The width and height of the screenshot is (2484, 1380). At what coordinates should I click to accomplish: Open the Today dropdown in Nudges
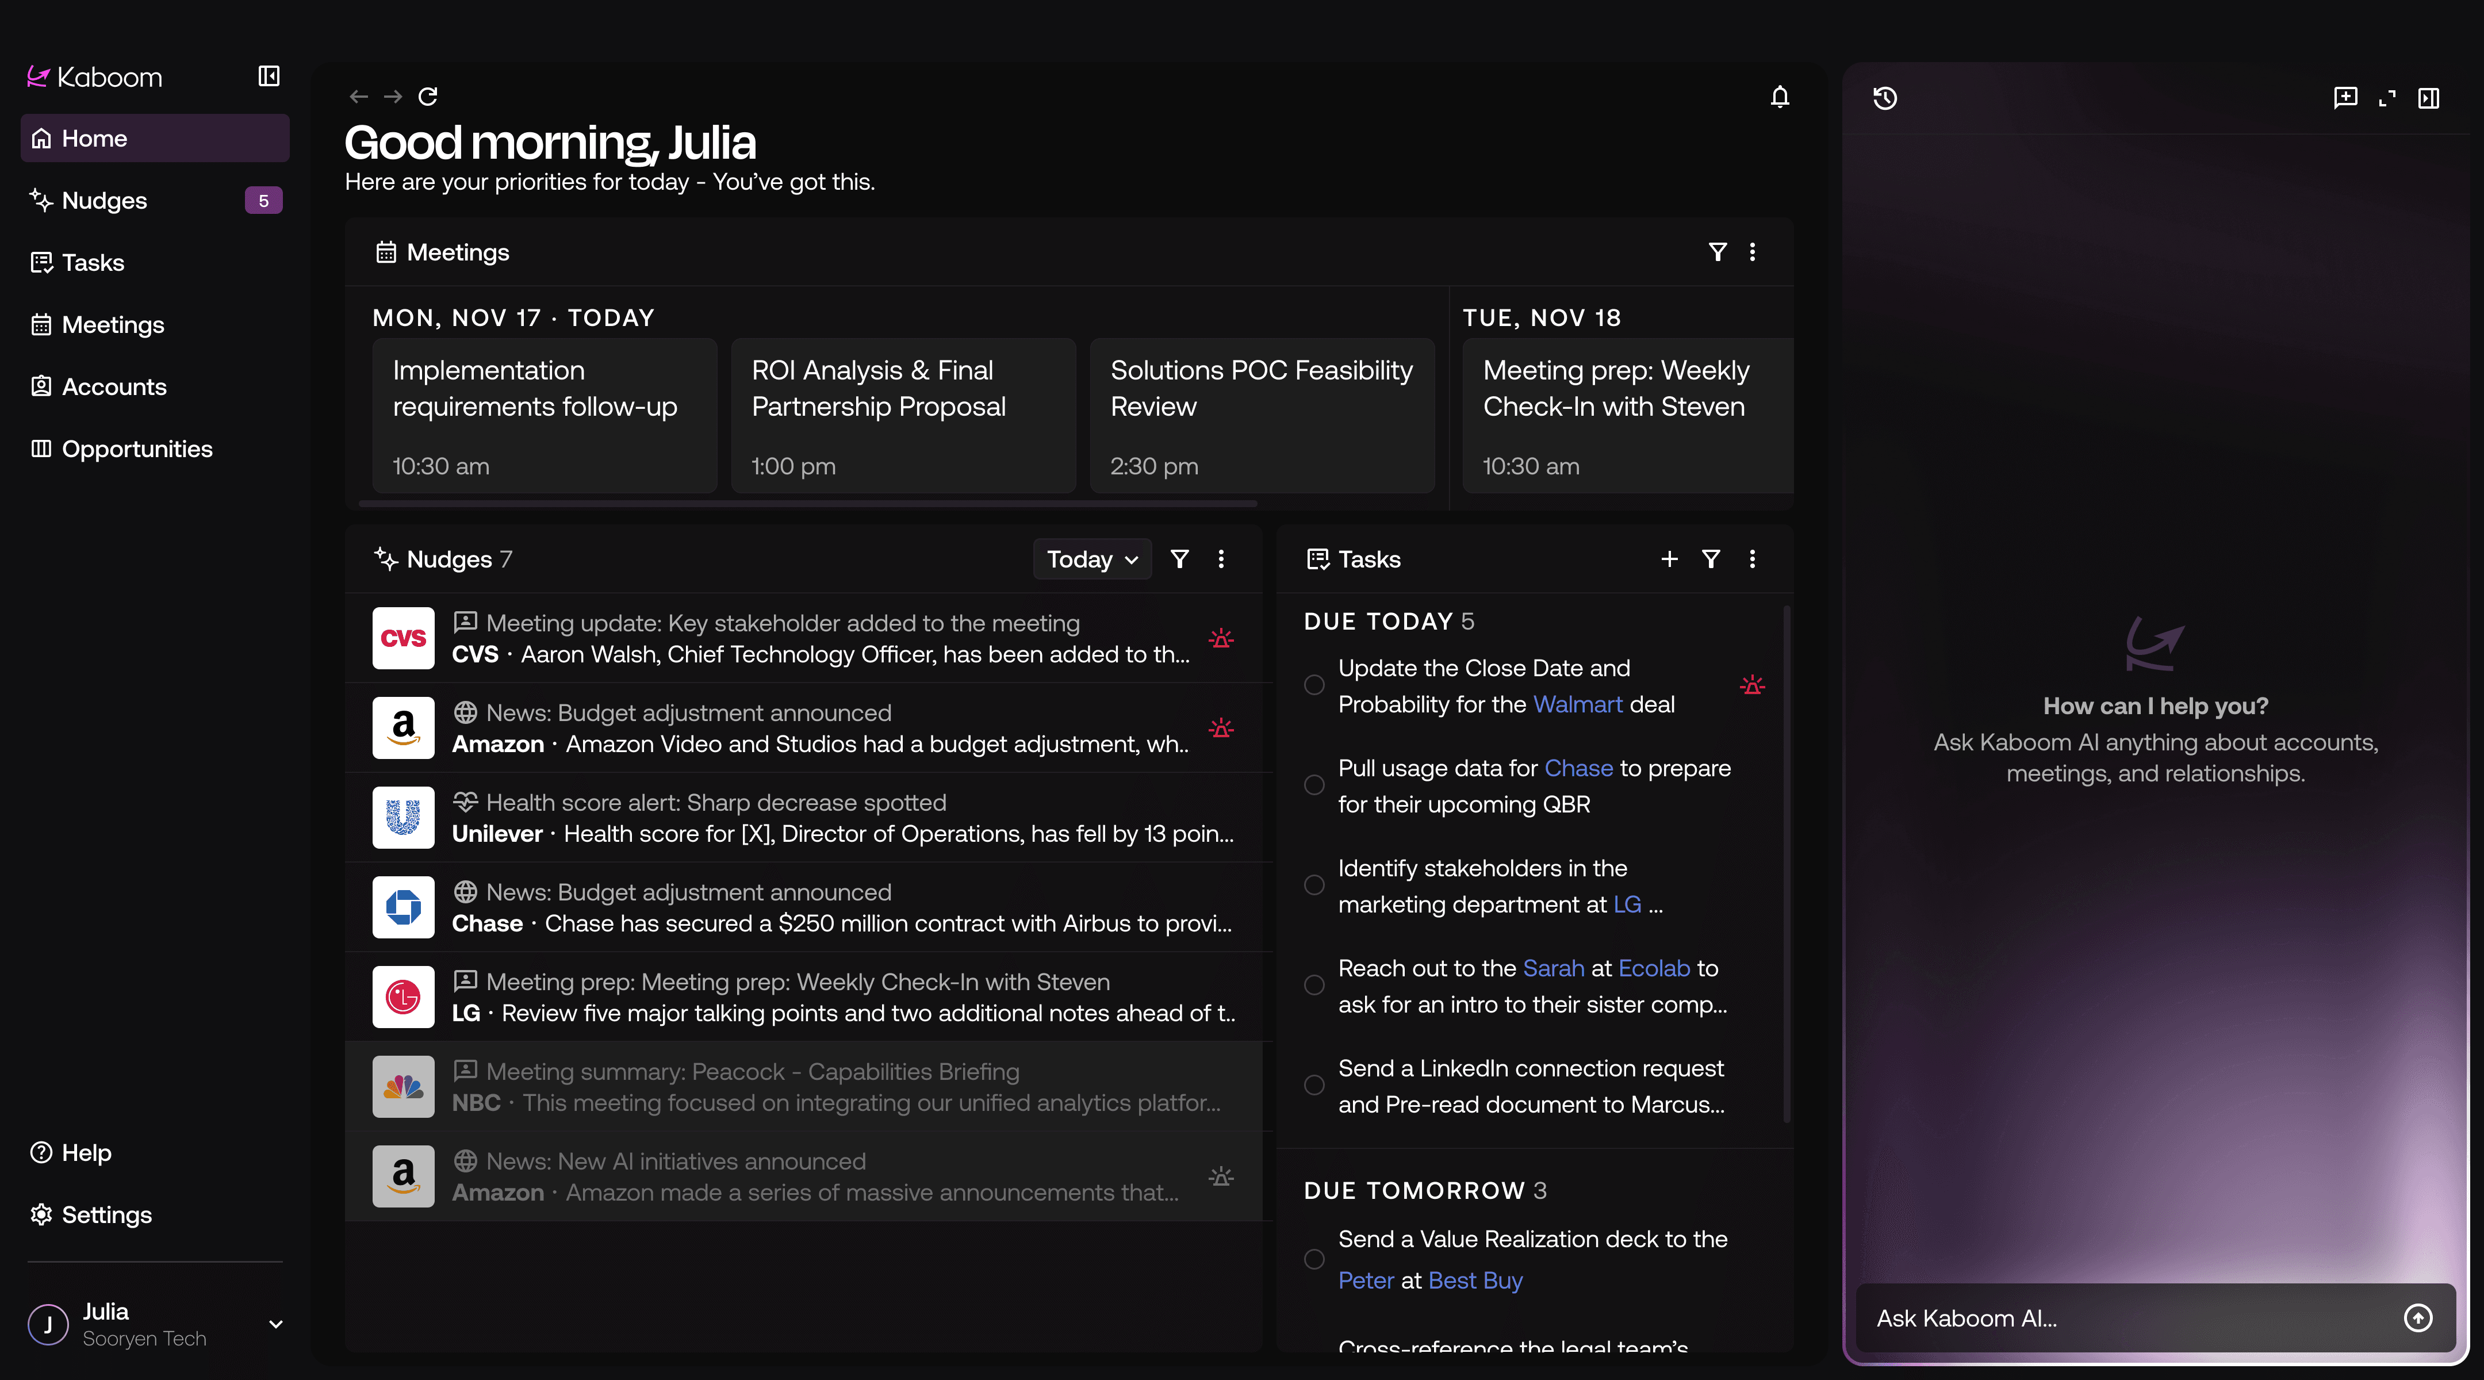tap(1091, 559)
